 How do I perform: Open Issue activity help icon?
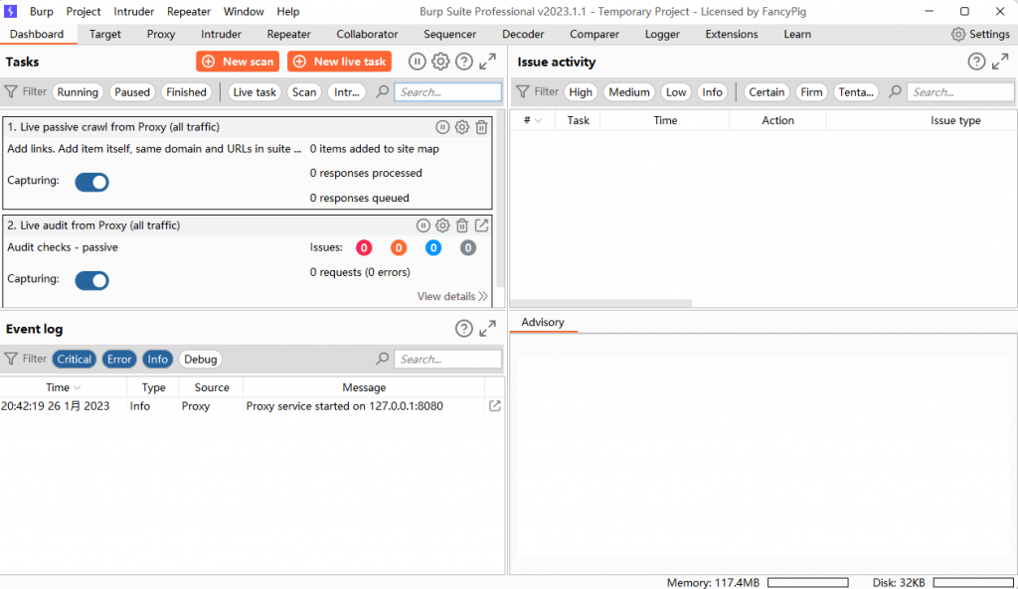pos(976,62)
